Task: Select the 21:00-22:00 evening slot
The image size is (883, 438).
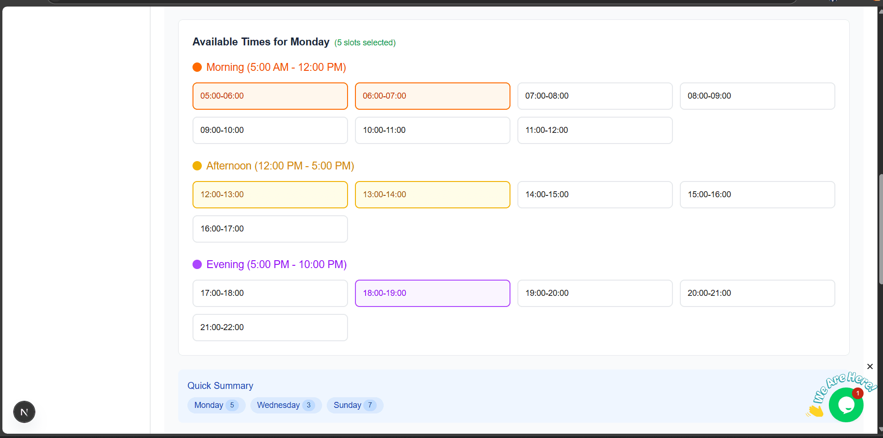Action: [270, 327]
